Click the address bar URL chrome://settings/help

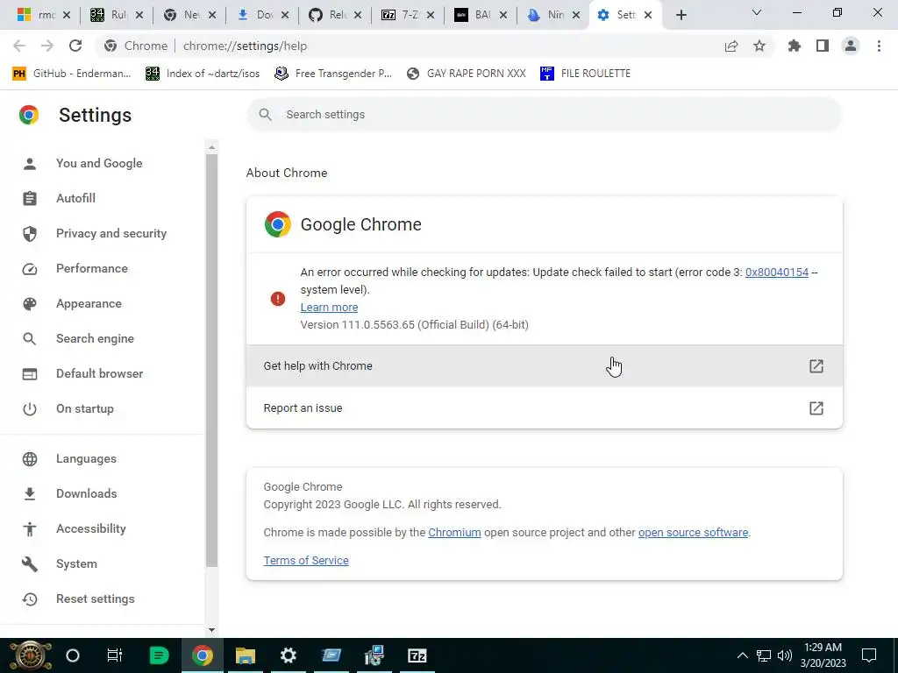[246, 46]
